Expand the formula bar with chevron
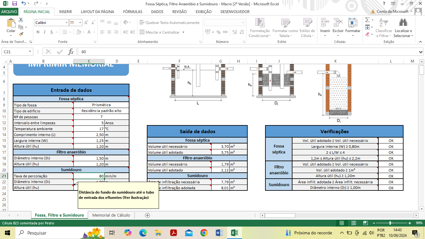 click(421, 52)
